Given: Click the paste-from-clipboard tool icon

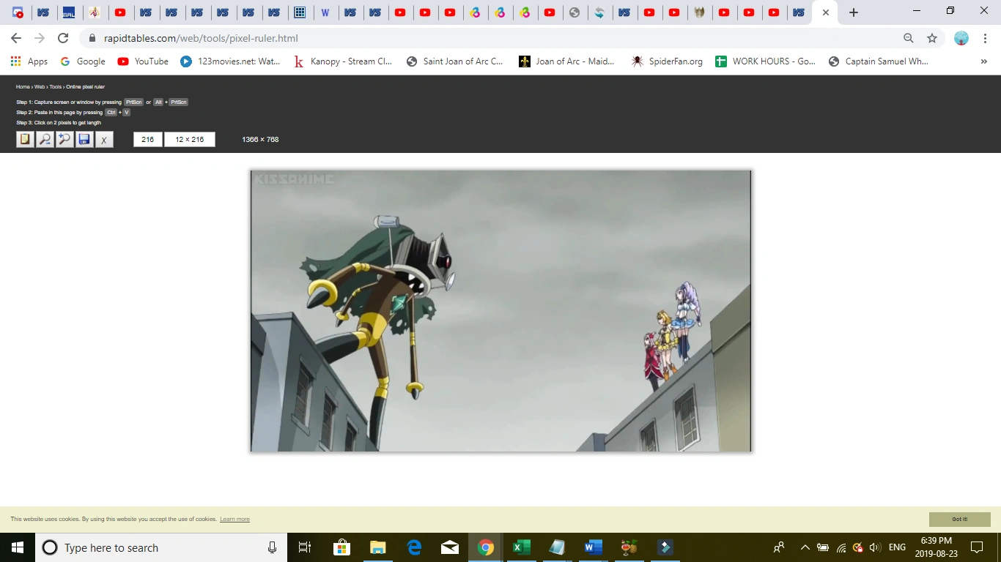Looking at the screenshot, I should [x=25, y=139].
